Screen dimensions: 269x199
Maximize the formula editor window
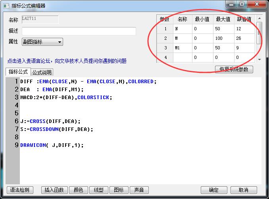coord(242,4)
